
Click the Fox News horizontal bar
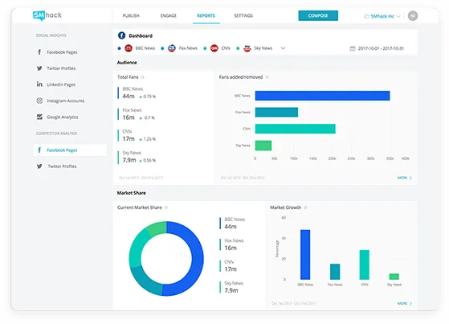(276, 112)
